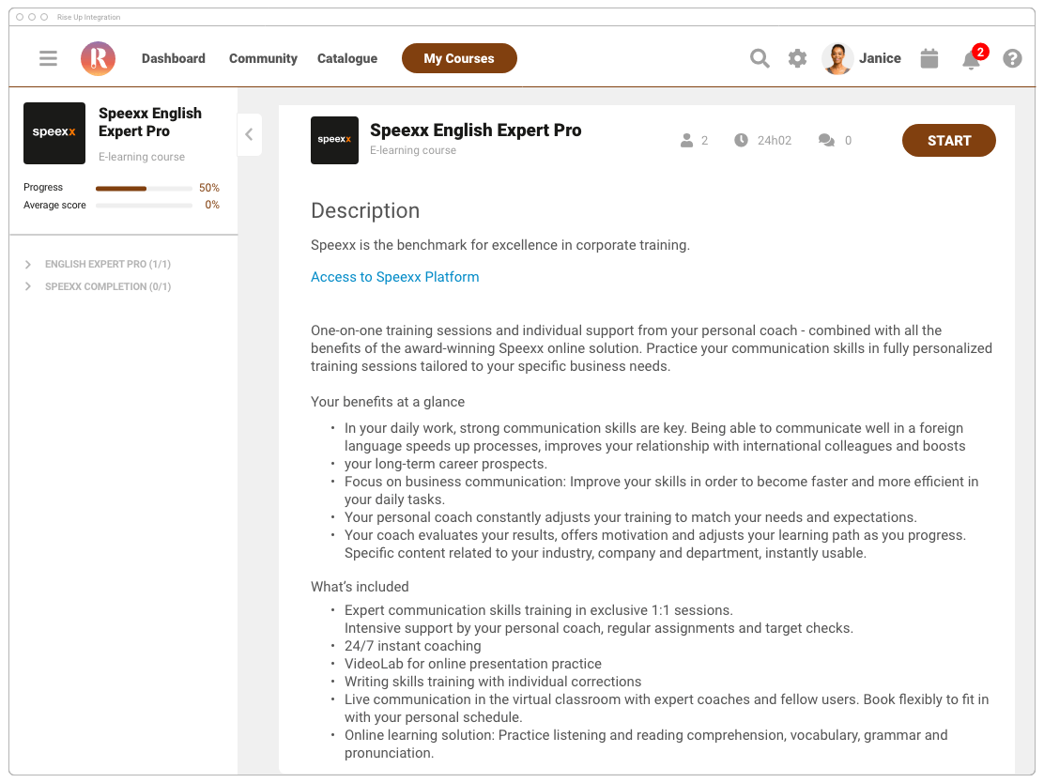Click the comments speech bubble icon

[826, 141]
